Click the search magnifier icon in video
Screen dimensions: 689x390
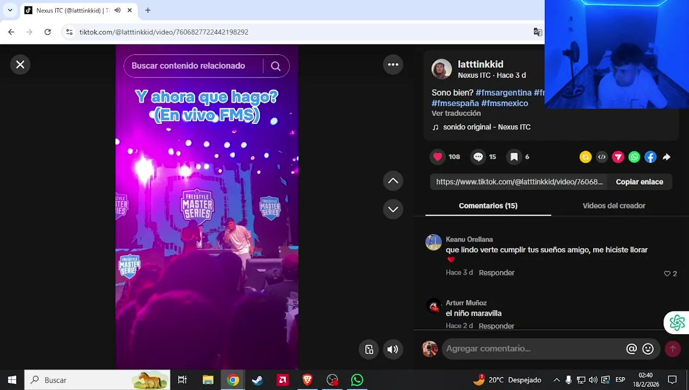click(276, 66)
